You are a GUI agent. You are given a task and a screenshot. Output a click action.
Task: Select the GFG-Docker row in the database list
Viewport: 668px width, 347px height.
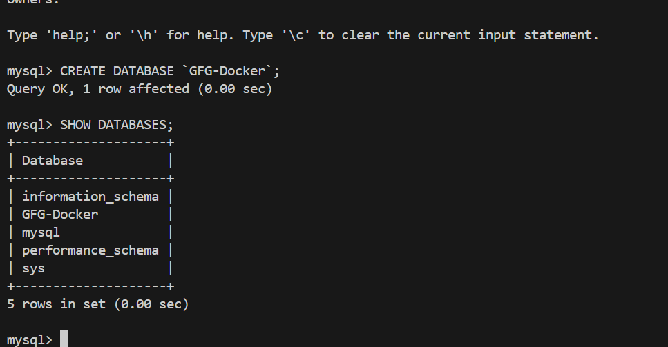(59, 215)
